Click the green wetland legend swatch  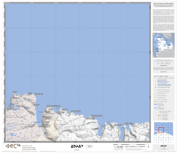click(156, 102)
